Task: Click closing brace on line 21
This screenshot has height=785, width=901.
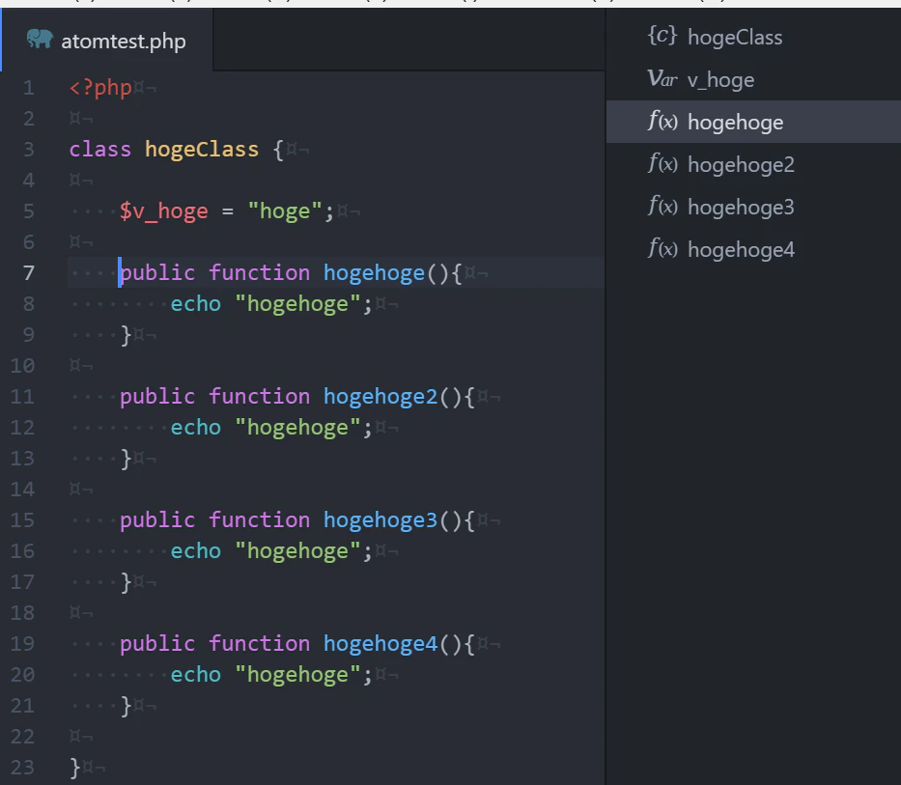Action: coord(126,705)
